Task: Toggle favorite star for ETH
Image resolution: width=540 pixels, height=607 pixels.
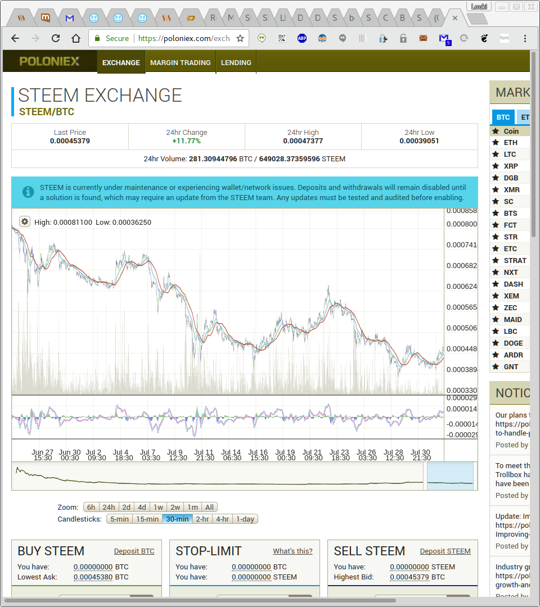Action: coord(496,142)
